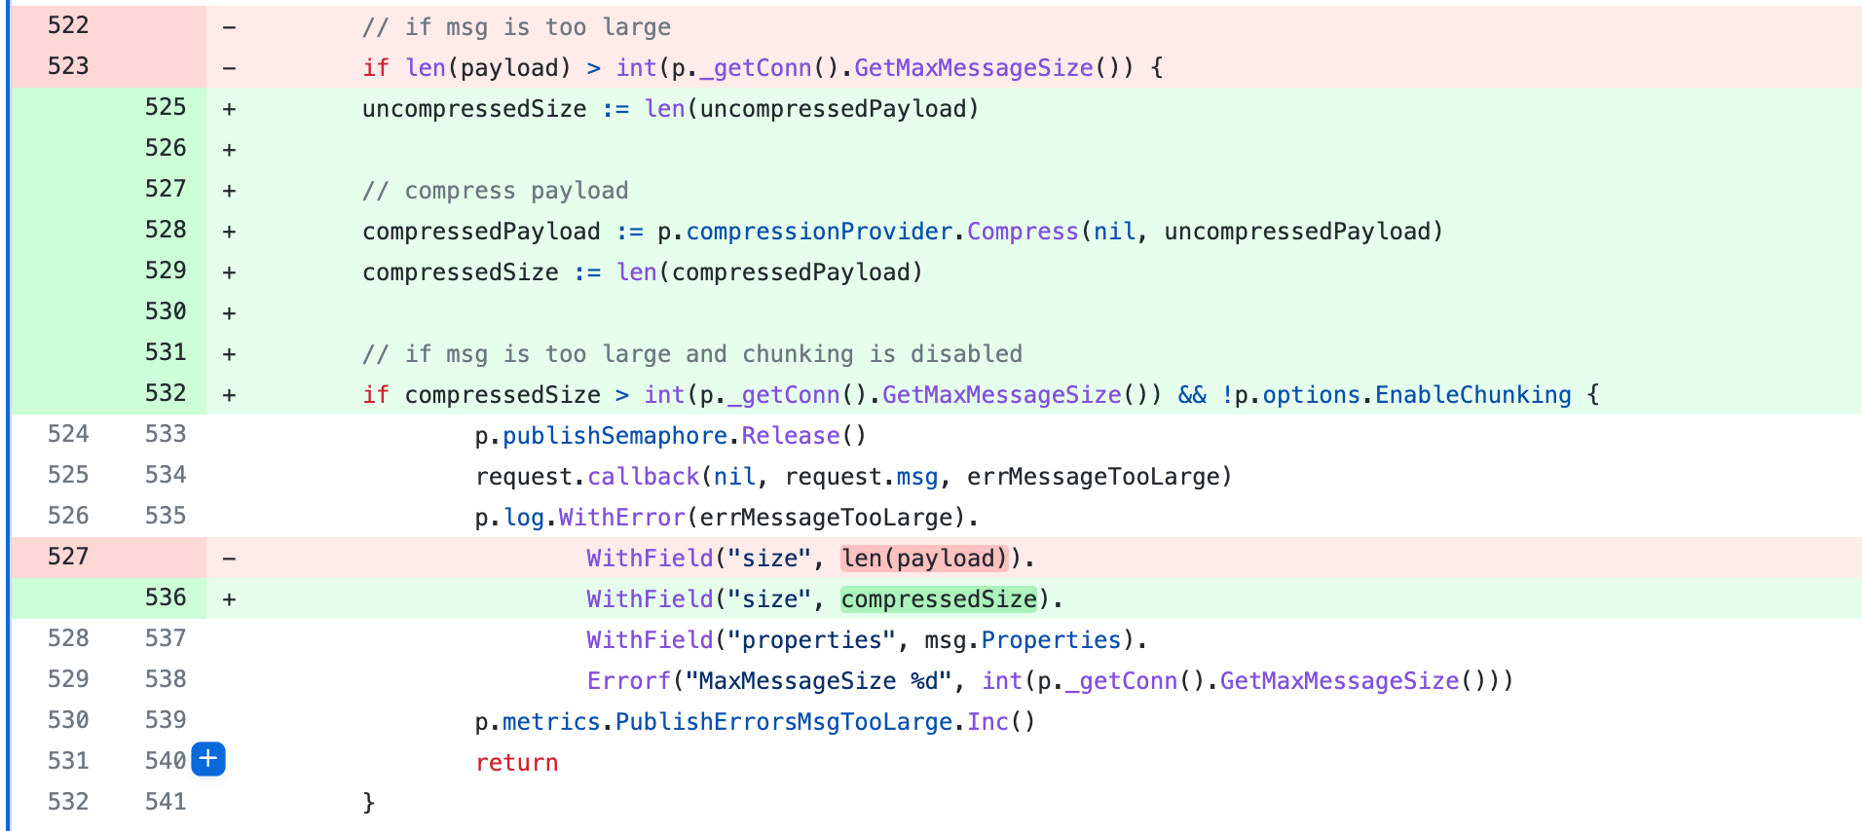Click old line number 523

point(68,66)
